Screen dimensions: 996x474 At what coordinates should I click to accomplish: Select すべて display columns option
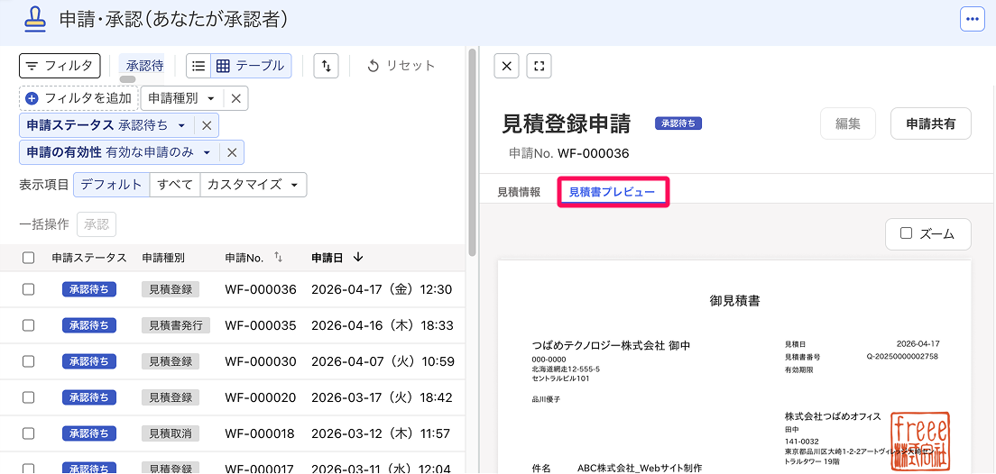[175, 185]
